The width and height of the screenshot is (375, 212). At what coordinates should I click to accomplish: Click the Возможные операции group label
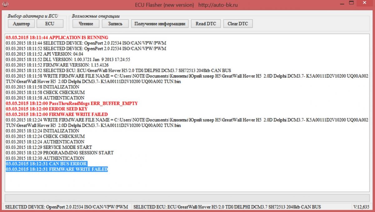click(x=96, y=16)
